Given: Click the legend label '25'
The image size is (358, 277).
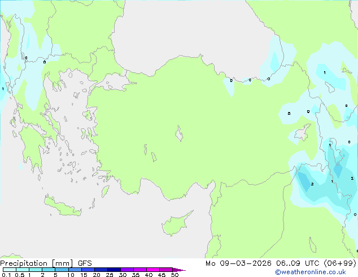Looking at the screenshot, I should (110, 275).
